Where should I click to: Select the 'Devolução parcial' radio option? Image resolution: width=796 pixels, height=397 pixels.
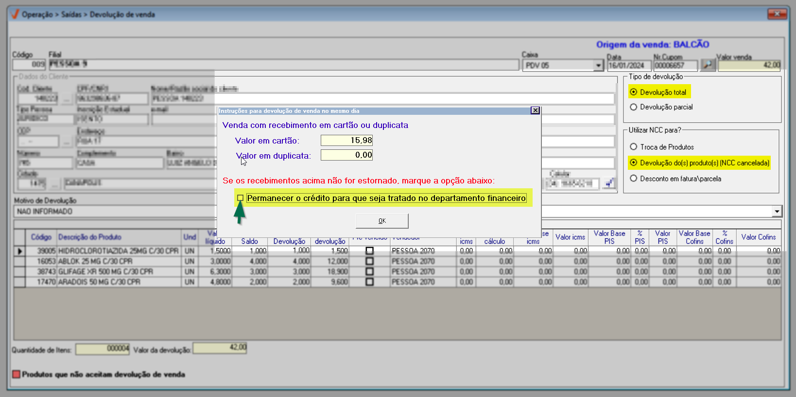pos(634,107)
